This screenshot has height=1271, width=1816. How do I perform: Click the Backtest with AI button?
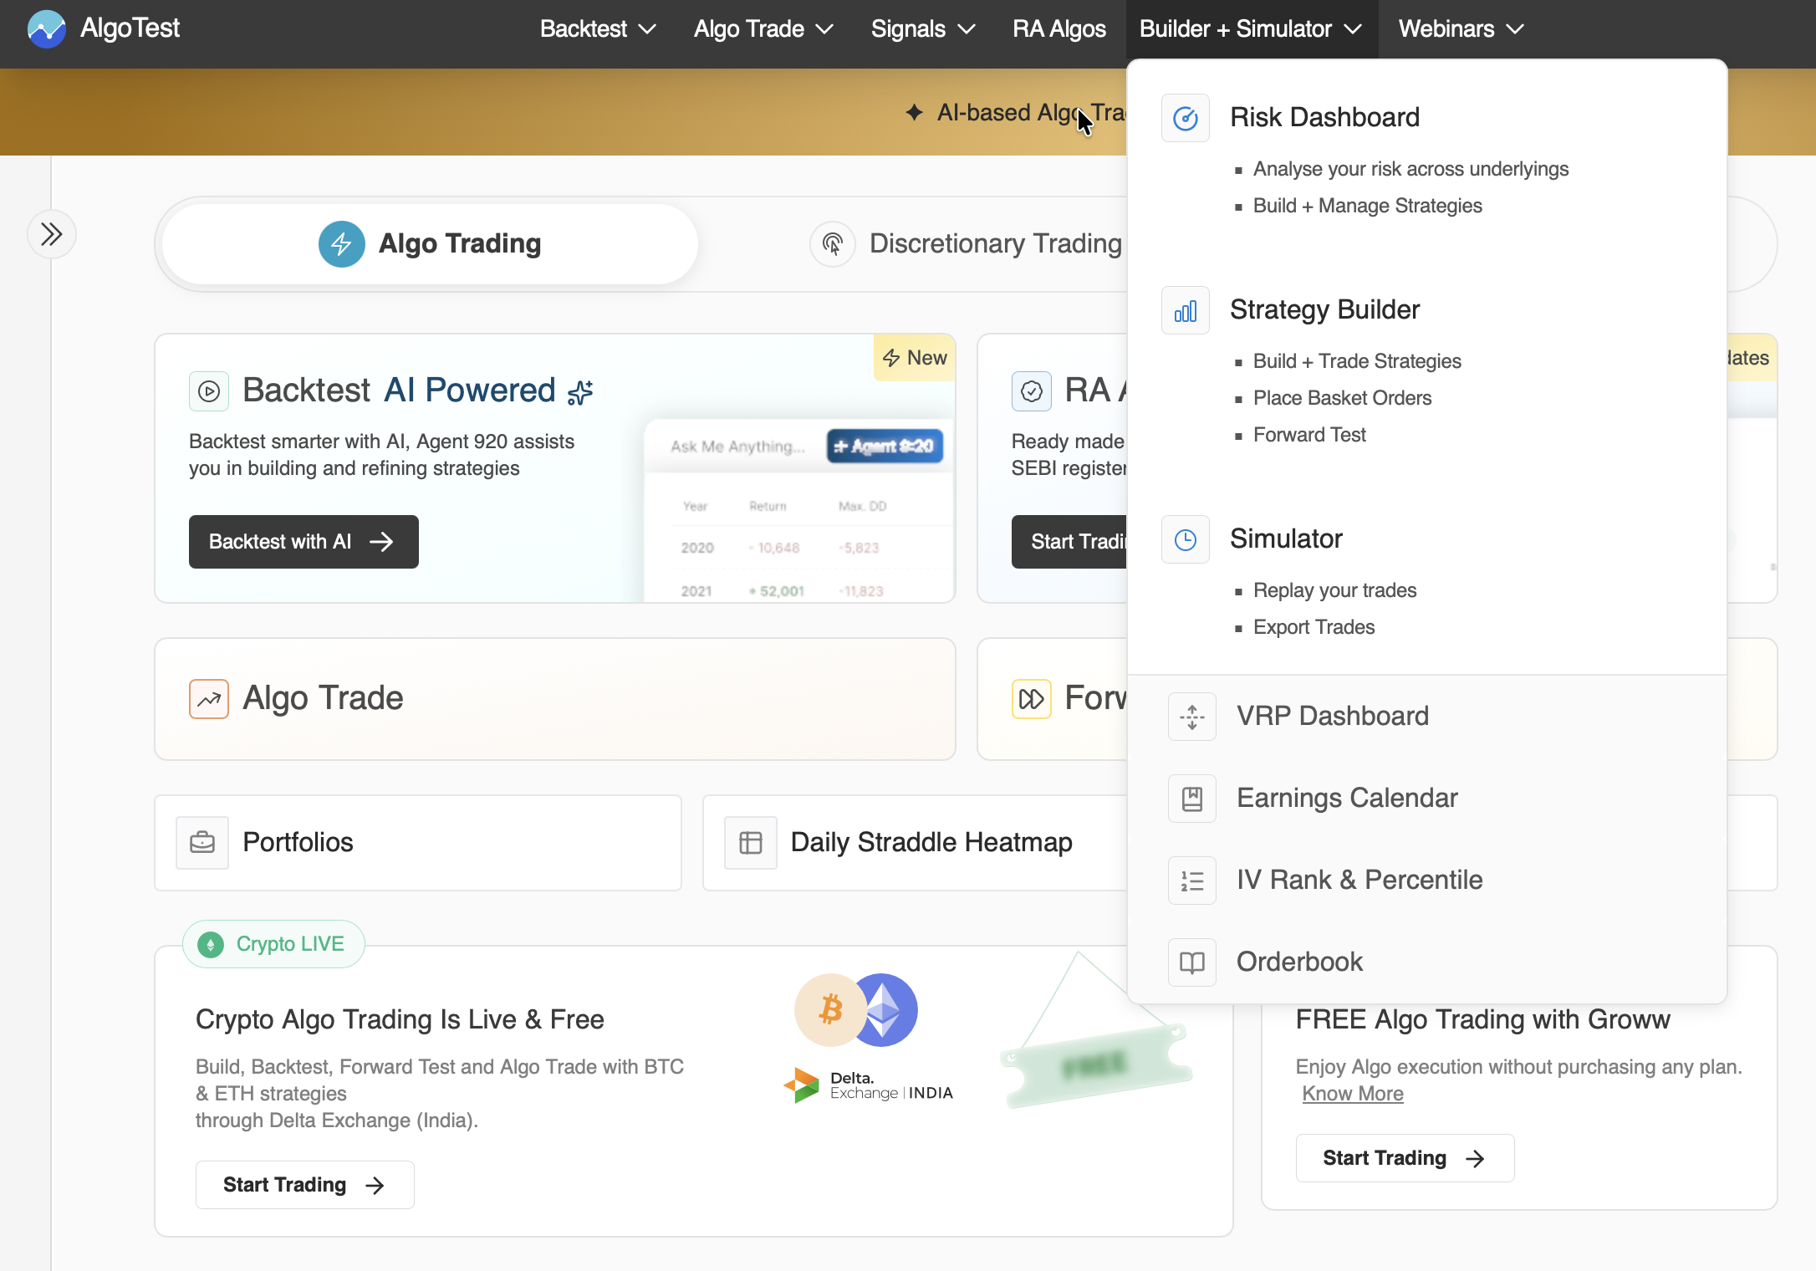click(303, 542)
